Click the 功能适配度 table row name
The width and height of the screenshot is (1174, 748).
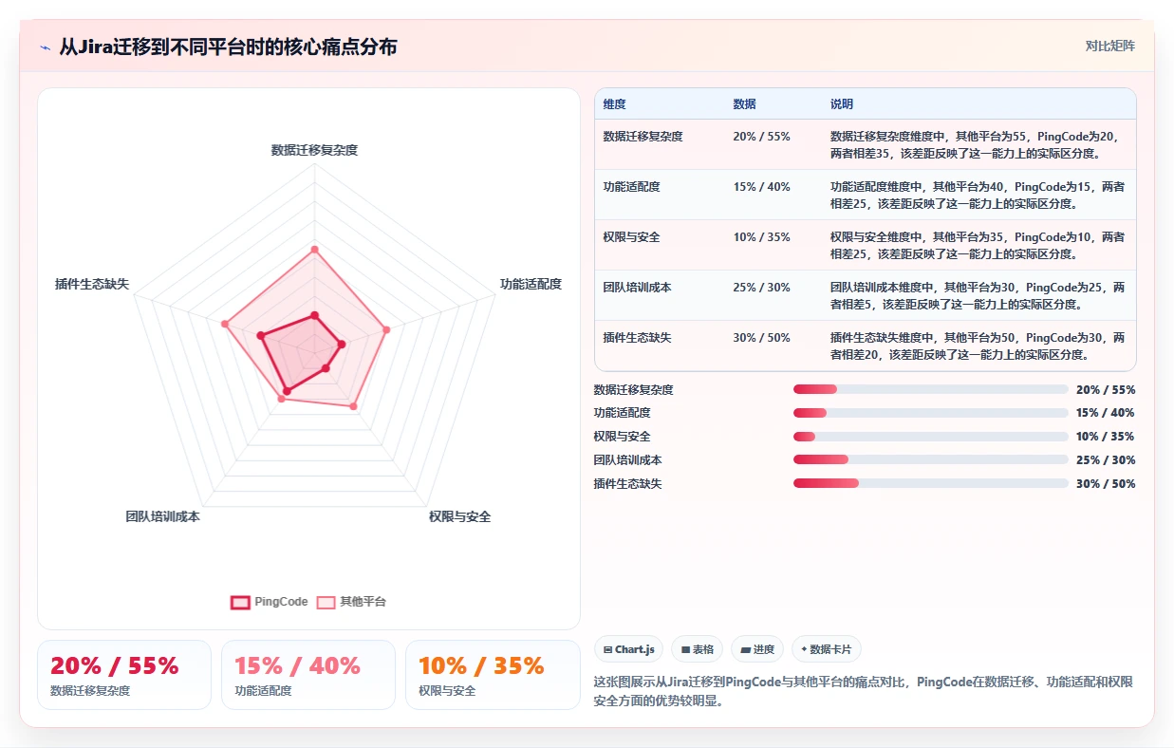click(x=631, y=187)
